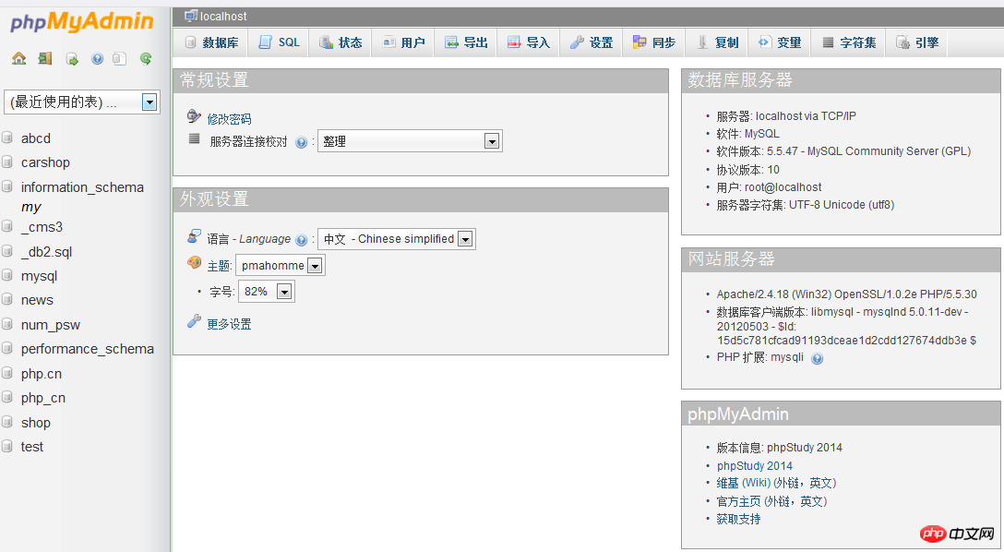Click the localhost server icon in breadcrumb

191,16
